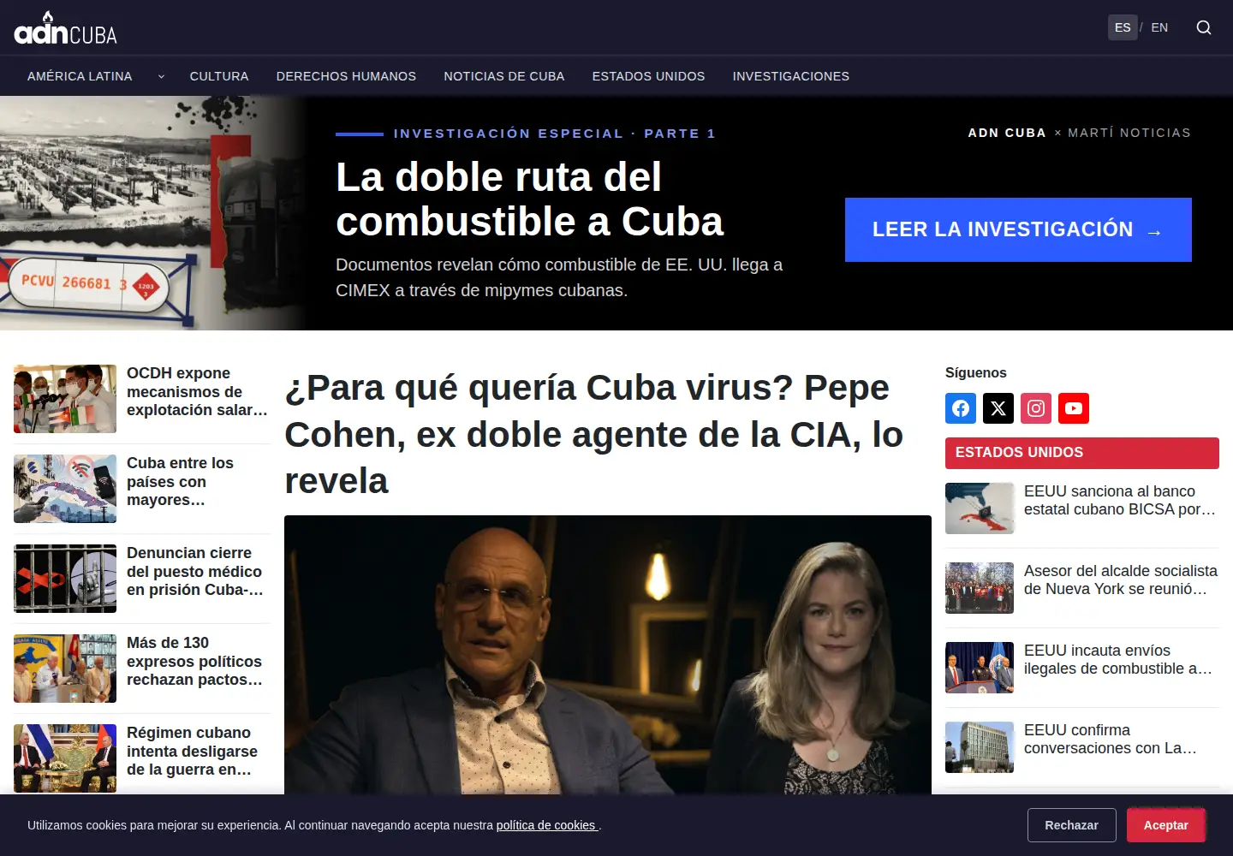Read OCDH expone mecanismos article
Viewport: 1233px width, 856px height.
click(x=197, y=391)
